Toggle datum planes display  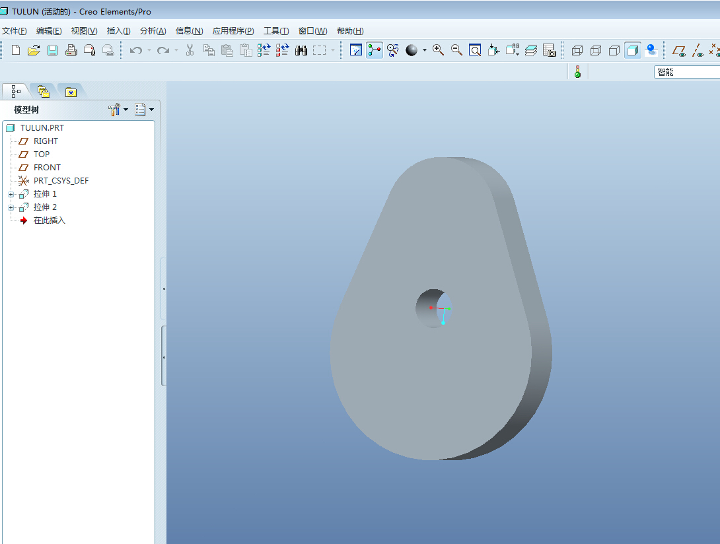(679, 50)
